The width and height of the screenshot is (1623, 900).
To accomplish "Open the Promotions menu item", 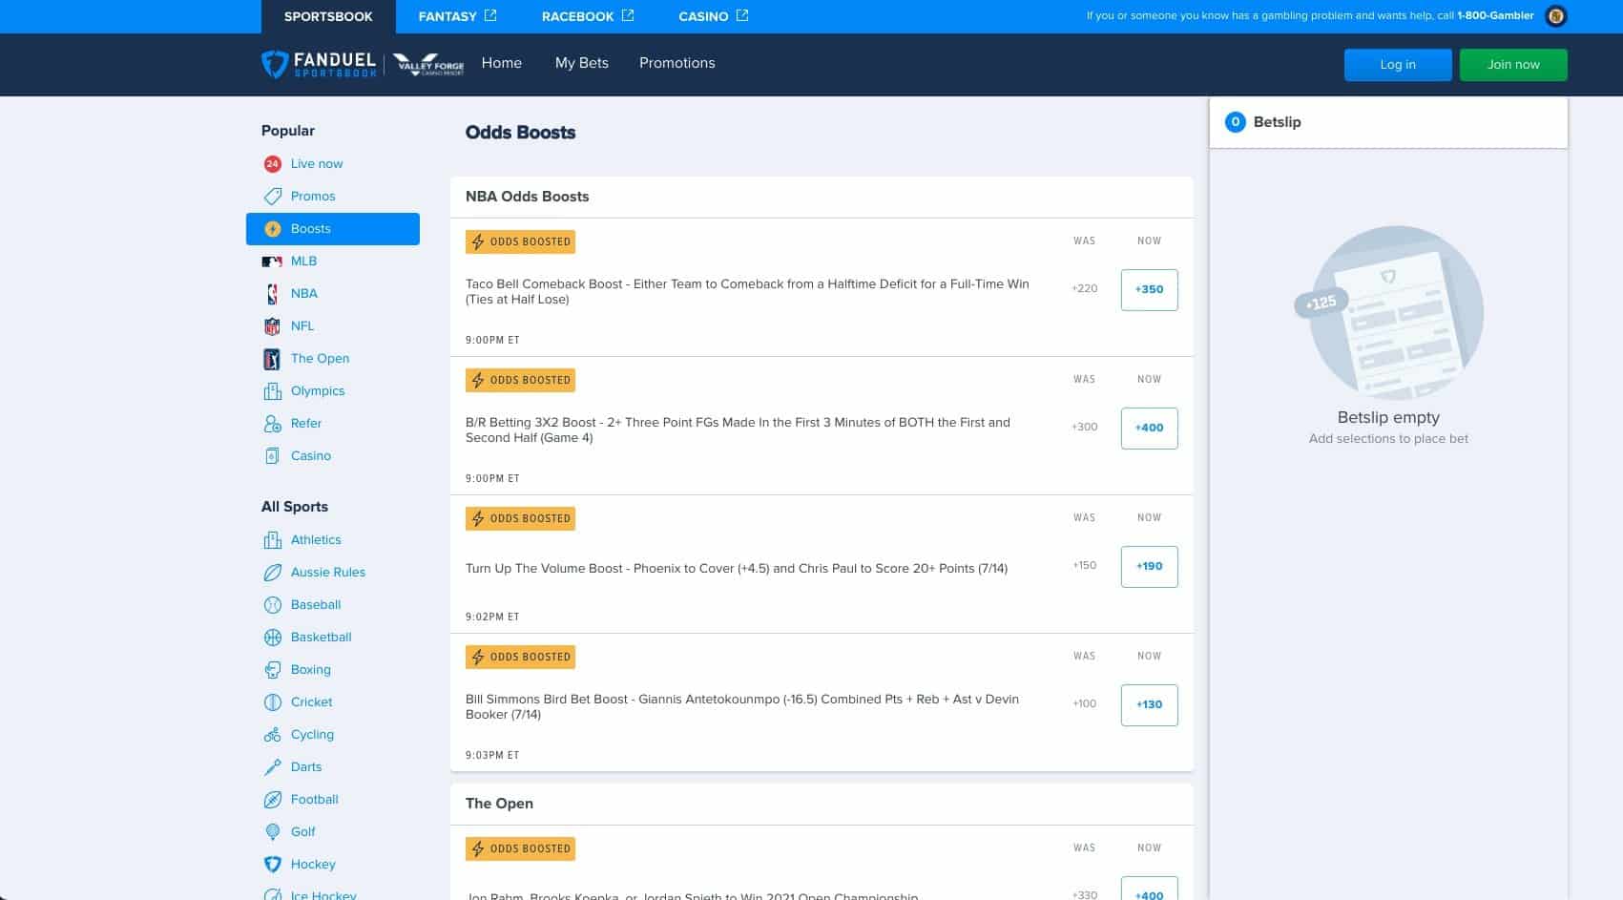I will [x=677, y=63].
